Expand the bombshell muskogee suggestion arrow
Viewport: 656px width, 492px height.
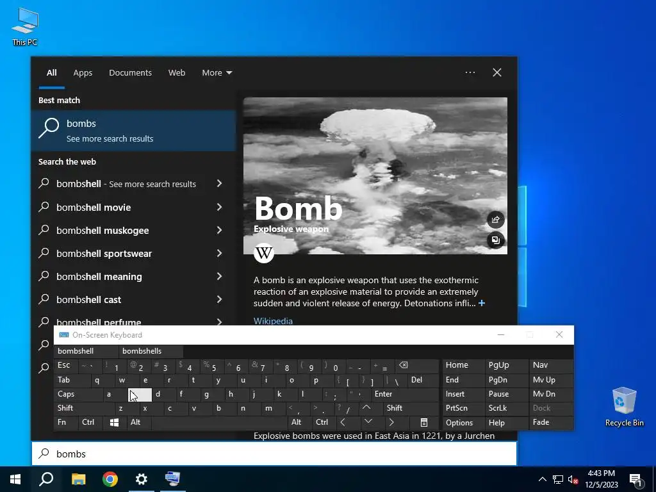(x=219, y=230)
